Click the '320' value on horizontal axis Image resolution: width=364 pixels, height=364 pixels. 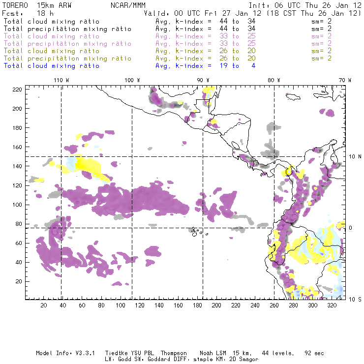[332, 305]
